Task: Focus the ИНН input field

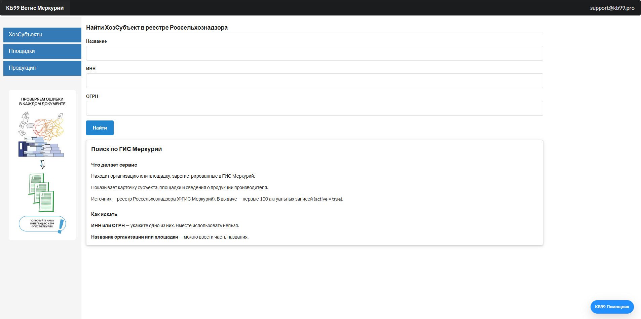Action: 314,81
